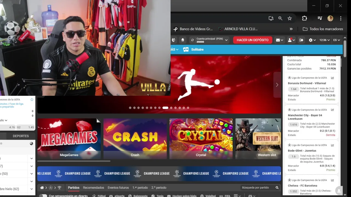Open the Crystal game tile

pyautogui.click(x=201, y=139)
